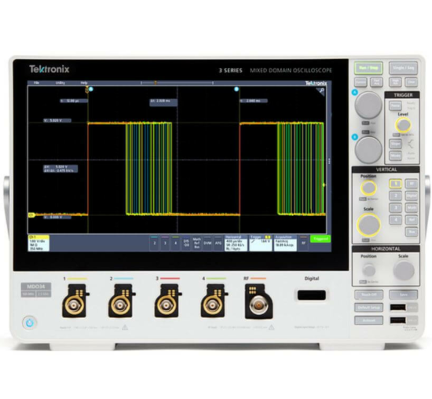Click the channel 2 BNC connector
Image resolution: width=432 pixels, height=399 pixels.
point(120,305)
